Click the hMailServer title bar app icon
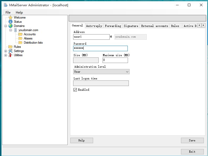Image resolution: width=208 pixels, height=156 pixels. point(6,5)
